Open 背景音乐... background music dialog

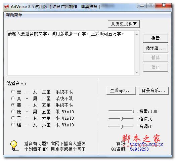click(x=153, y=91)
